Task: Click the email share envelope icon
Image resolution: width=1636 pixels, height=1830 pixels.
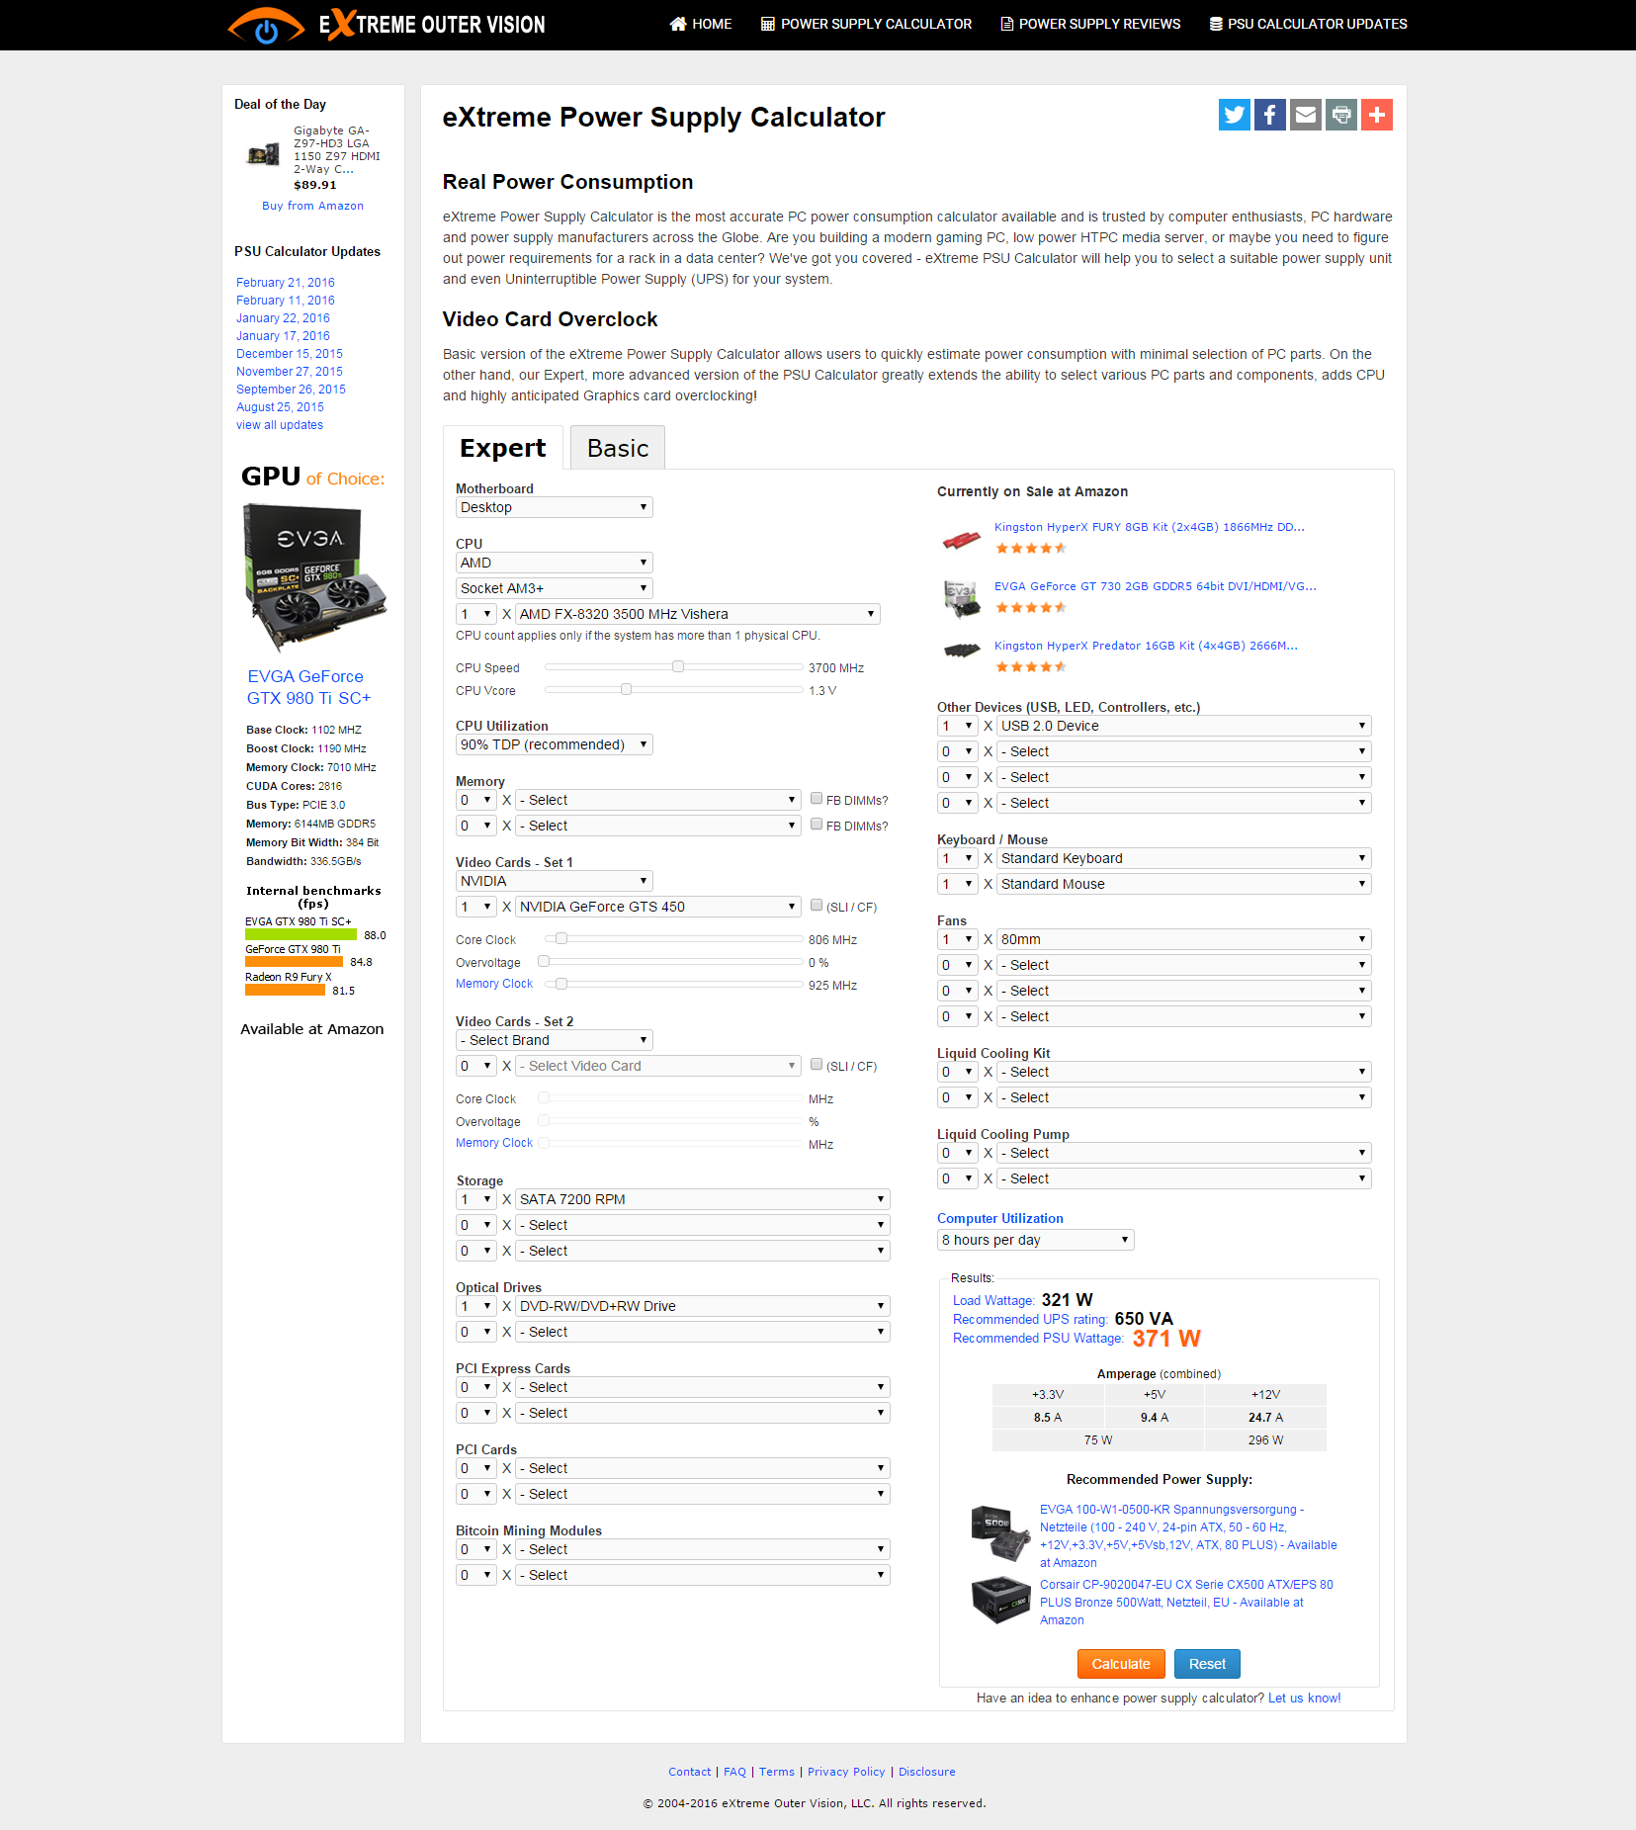Action: (x=1305, y=115)
